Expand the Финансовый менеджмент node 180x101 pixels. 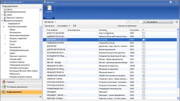point(5,36)
